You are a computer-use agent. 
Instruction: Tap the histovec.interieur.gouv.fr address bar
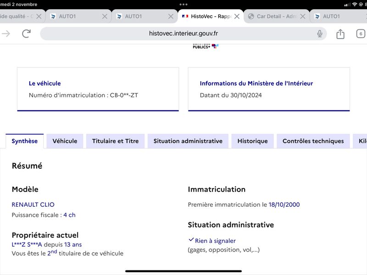(x=183, y=33)
